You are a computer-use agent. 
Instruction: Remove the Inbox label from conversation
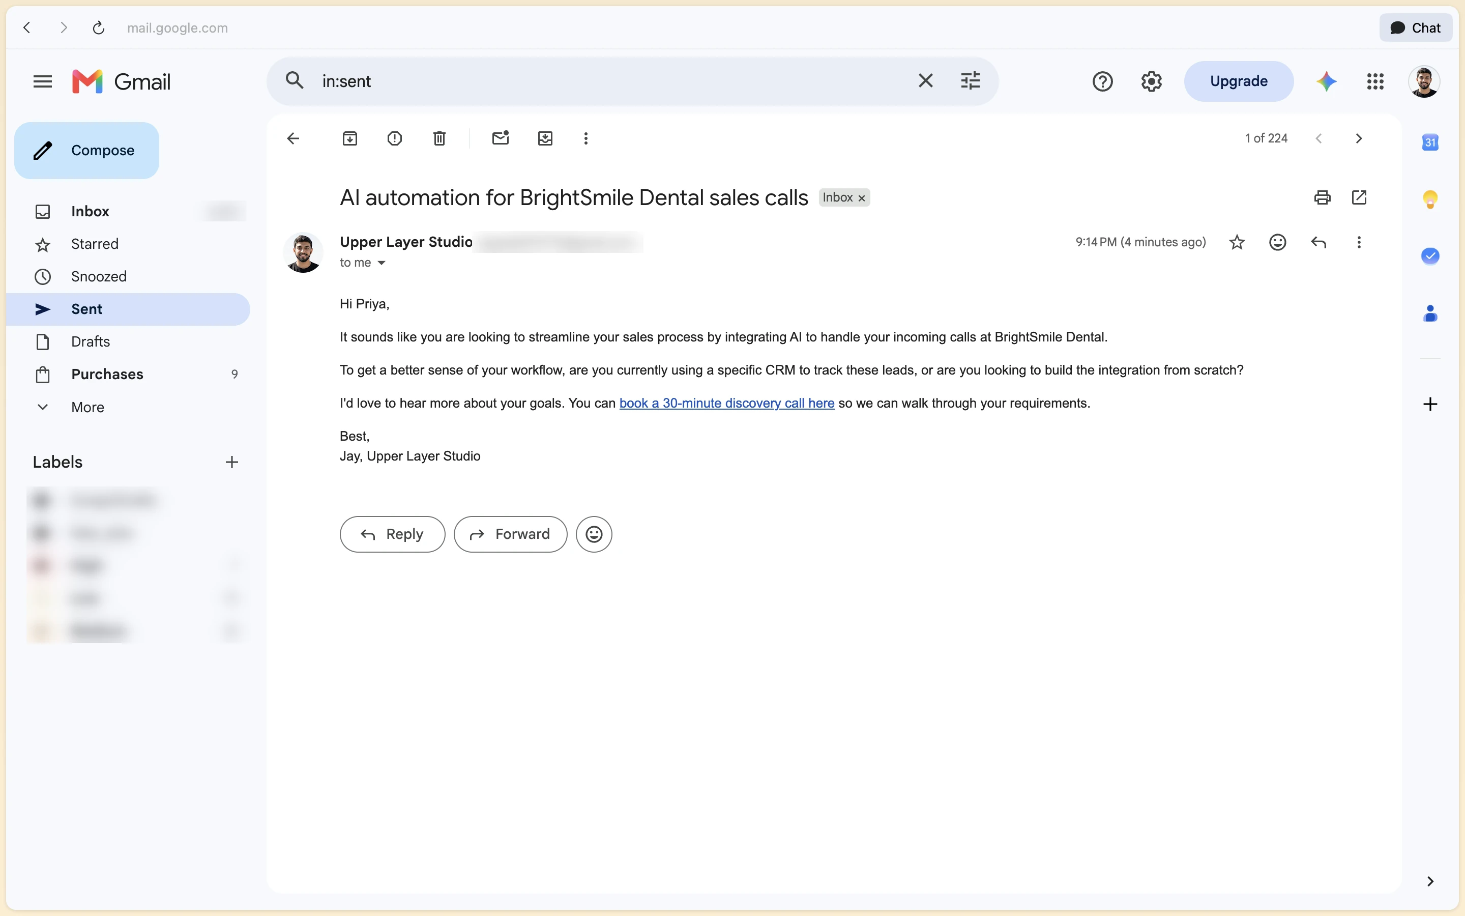[861, 198]
